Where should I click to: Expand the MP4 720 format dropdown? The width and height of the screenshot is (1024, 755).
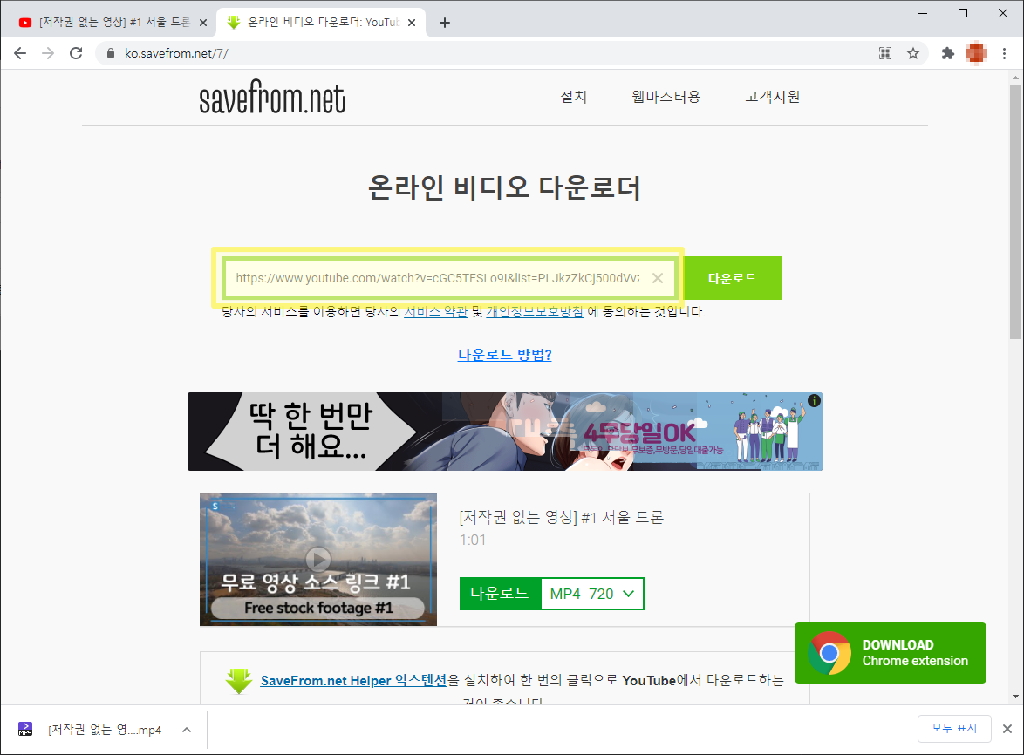(x=592, y=594)
